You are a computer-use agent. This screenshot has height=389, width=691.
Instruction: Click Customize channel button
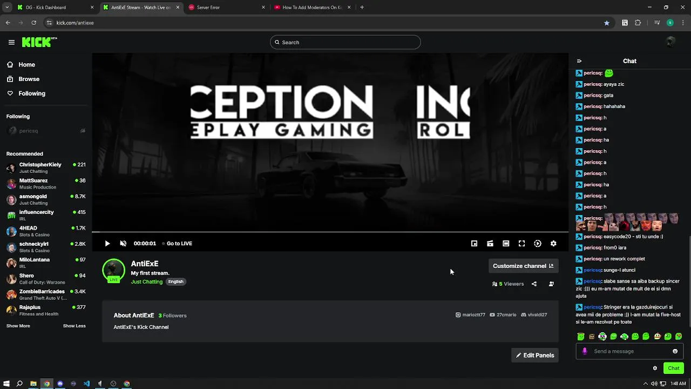523,266
